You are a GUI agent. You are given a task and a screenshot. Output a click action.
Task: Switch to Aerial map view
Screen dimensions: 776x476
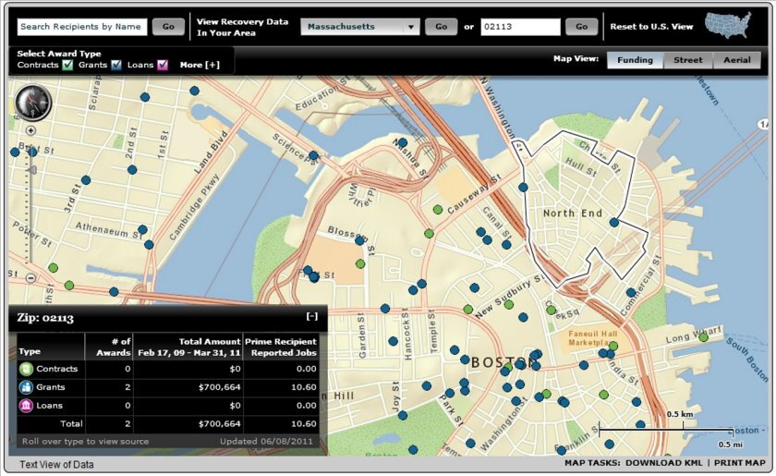(737, 60)
